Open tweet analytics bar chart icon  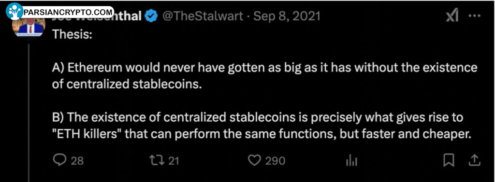coord(351,161)
